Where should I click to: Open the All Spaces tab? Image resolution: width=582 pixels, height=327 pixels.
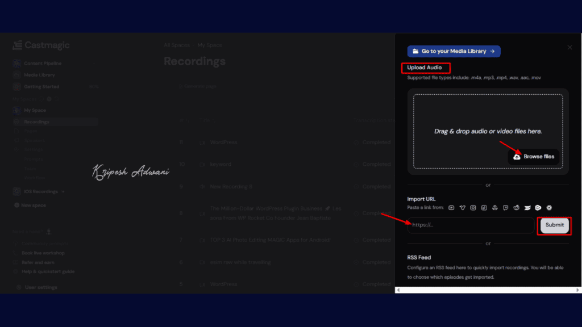[x=177, y=45]
